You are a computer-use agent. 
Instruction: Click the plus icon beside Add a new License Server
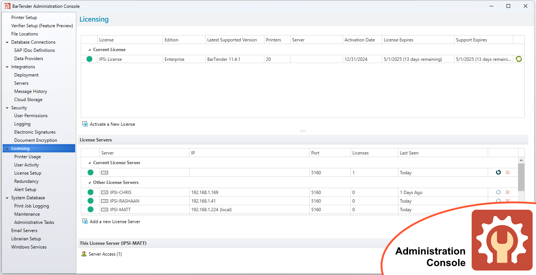tap(85, 221)
